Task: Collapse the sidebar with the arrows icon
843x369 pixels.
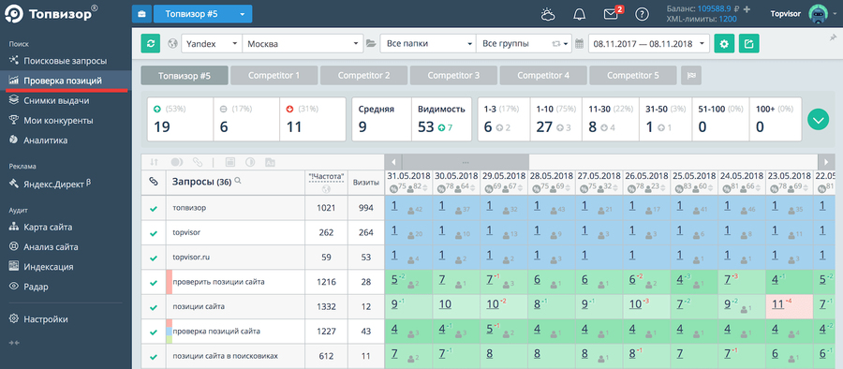Action: pos(14,342)
